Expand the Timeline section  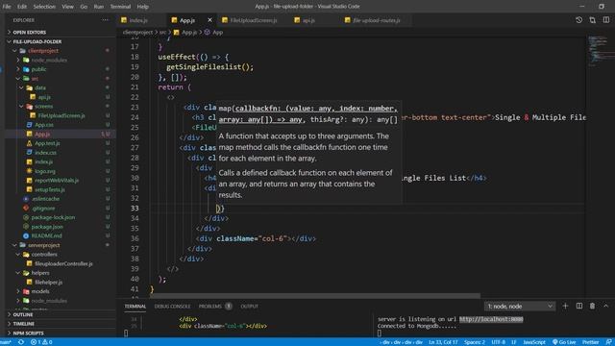pyautogui.click(x=23, y=324)
